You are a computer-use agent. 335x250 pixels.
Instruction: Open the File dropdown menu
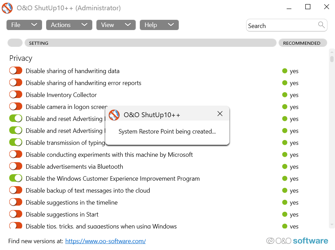(x=24, y=25)
